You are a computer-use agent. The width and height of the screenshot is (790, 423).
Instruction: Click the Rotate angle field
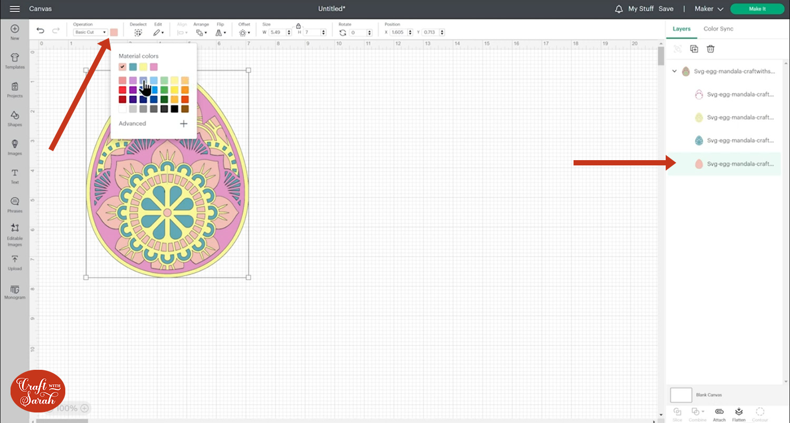tap(361, 33)
